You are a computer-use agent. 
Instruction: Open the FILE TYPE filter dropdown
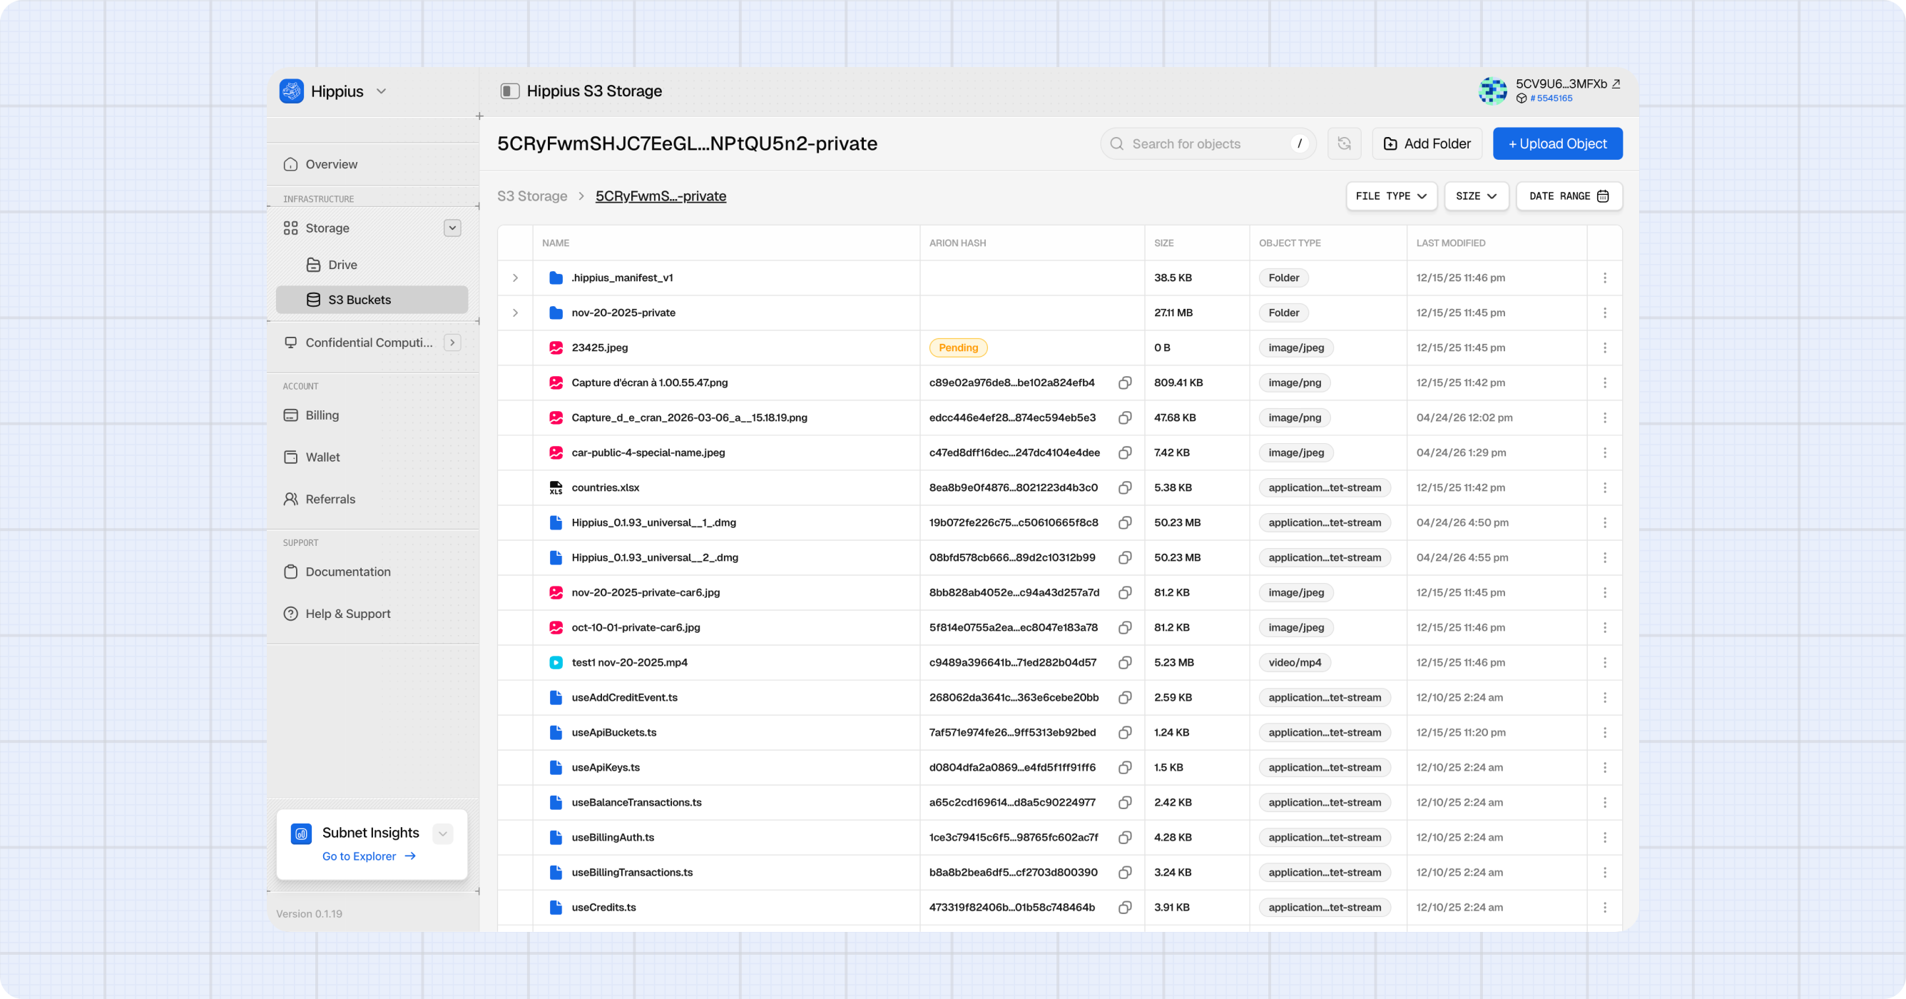pos(1391,196)
